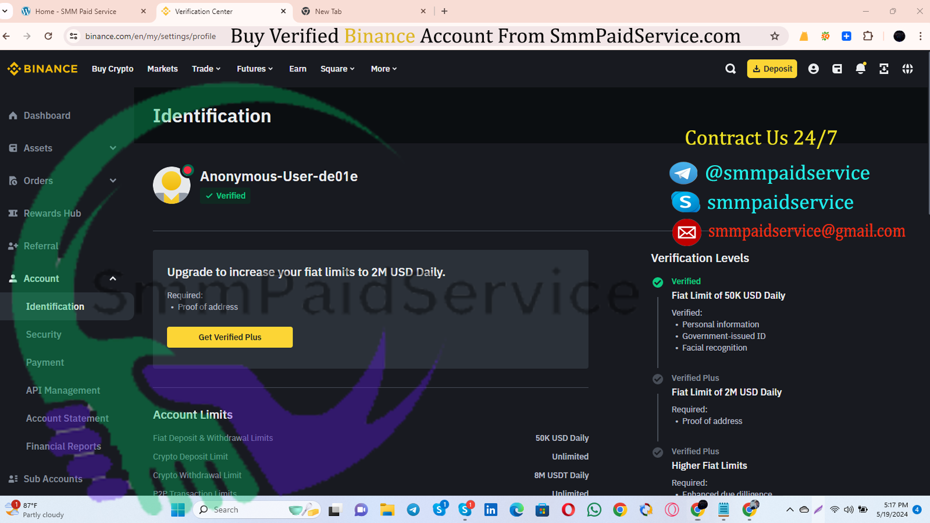Expand the More dropdown menu
The height and width of the screenshot is (523, 930).
coord(384,69)
